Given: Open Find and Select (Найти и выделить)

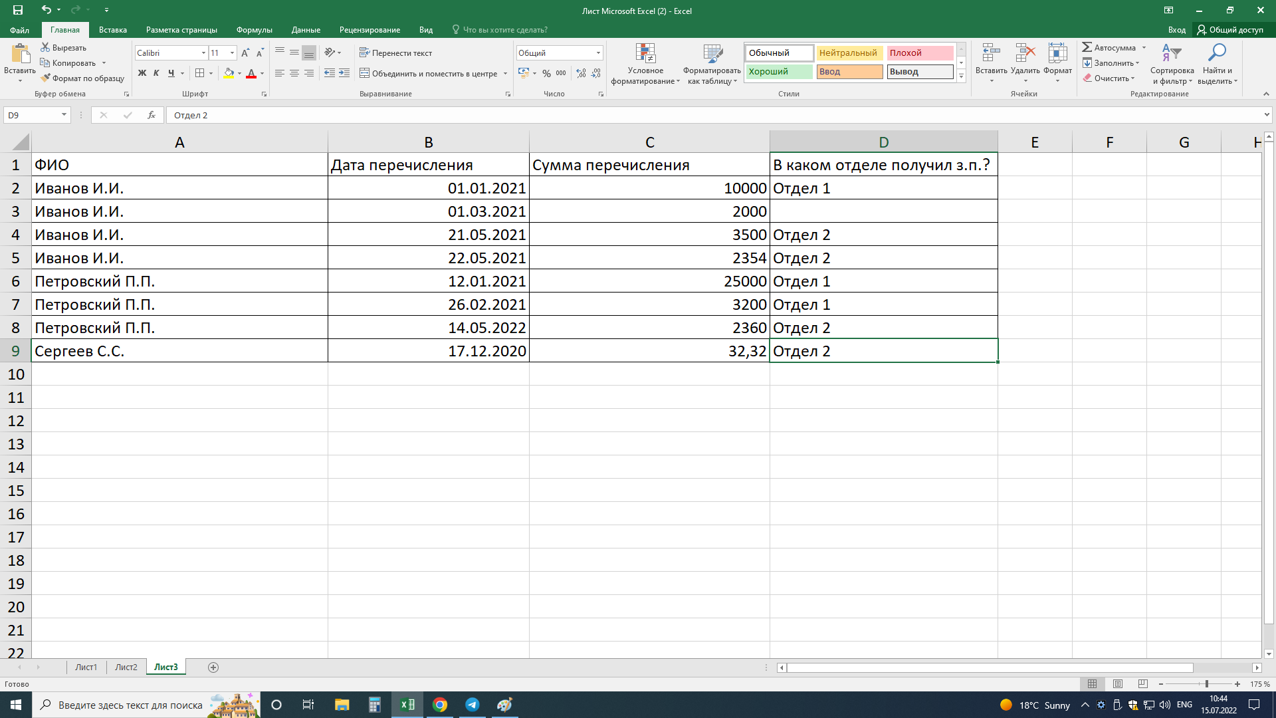Looking at the screenshot, I should (x=1218, y=64).
